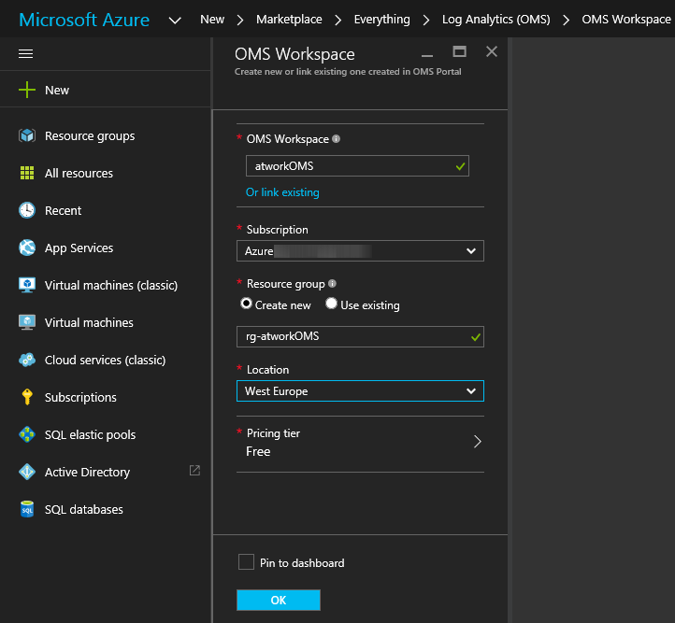
Task: Click the Recent clock icon
Action: click(x=27, y=211)
